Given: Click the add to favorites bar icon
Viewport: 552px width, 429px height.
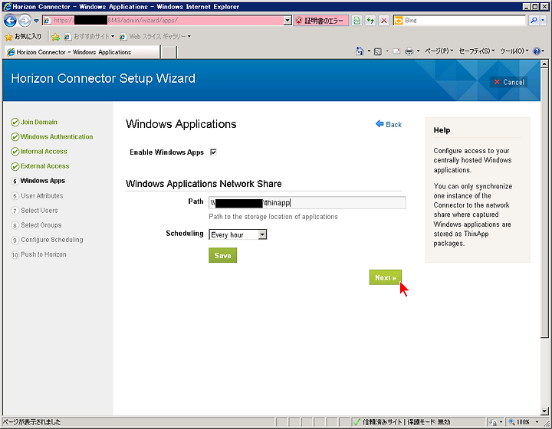Looking at the screenshot, I should [x=55, y=37].
